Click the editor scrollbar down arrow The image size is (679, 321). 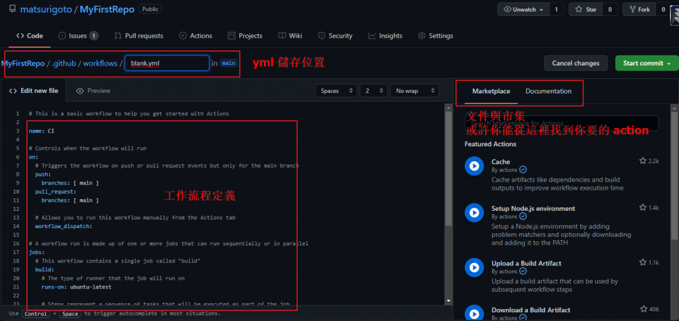(449, 300)
